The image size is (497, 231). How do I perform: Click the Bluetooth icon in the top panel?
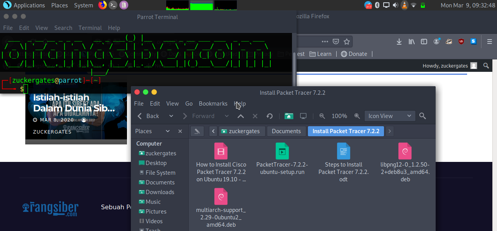click(x=377, y=5)
